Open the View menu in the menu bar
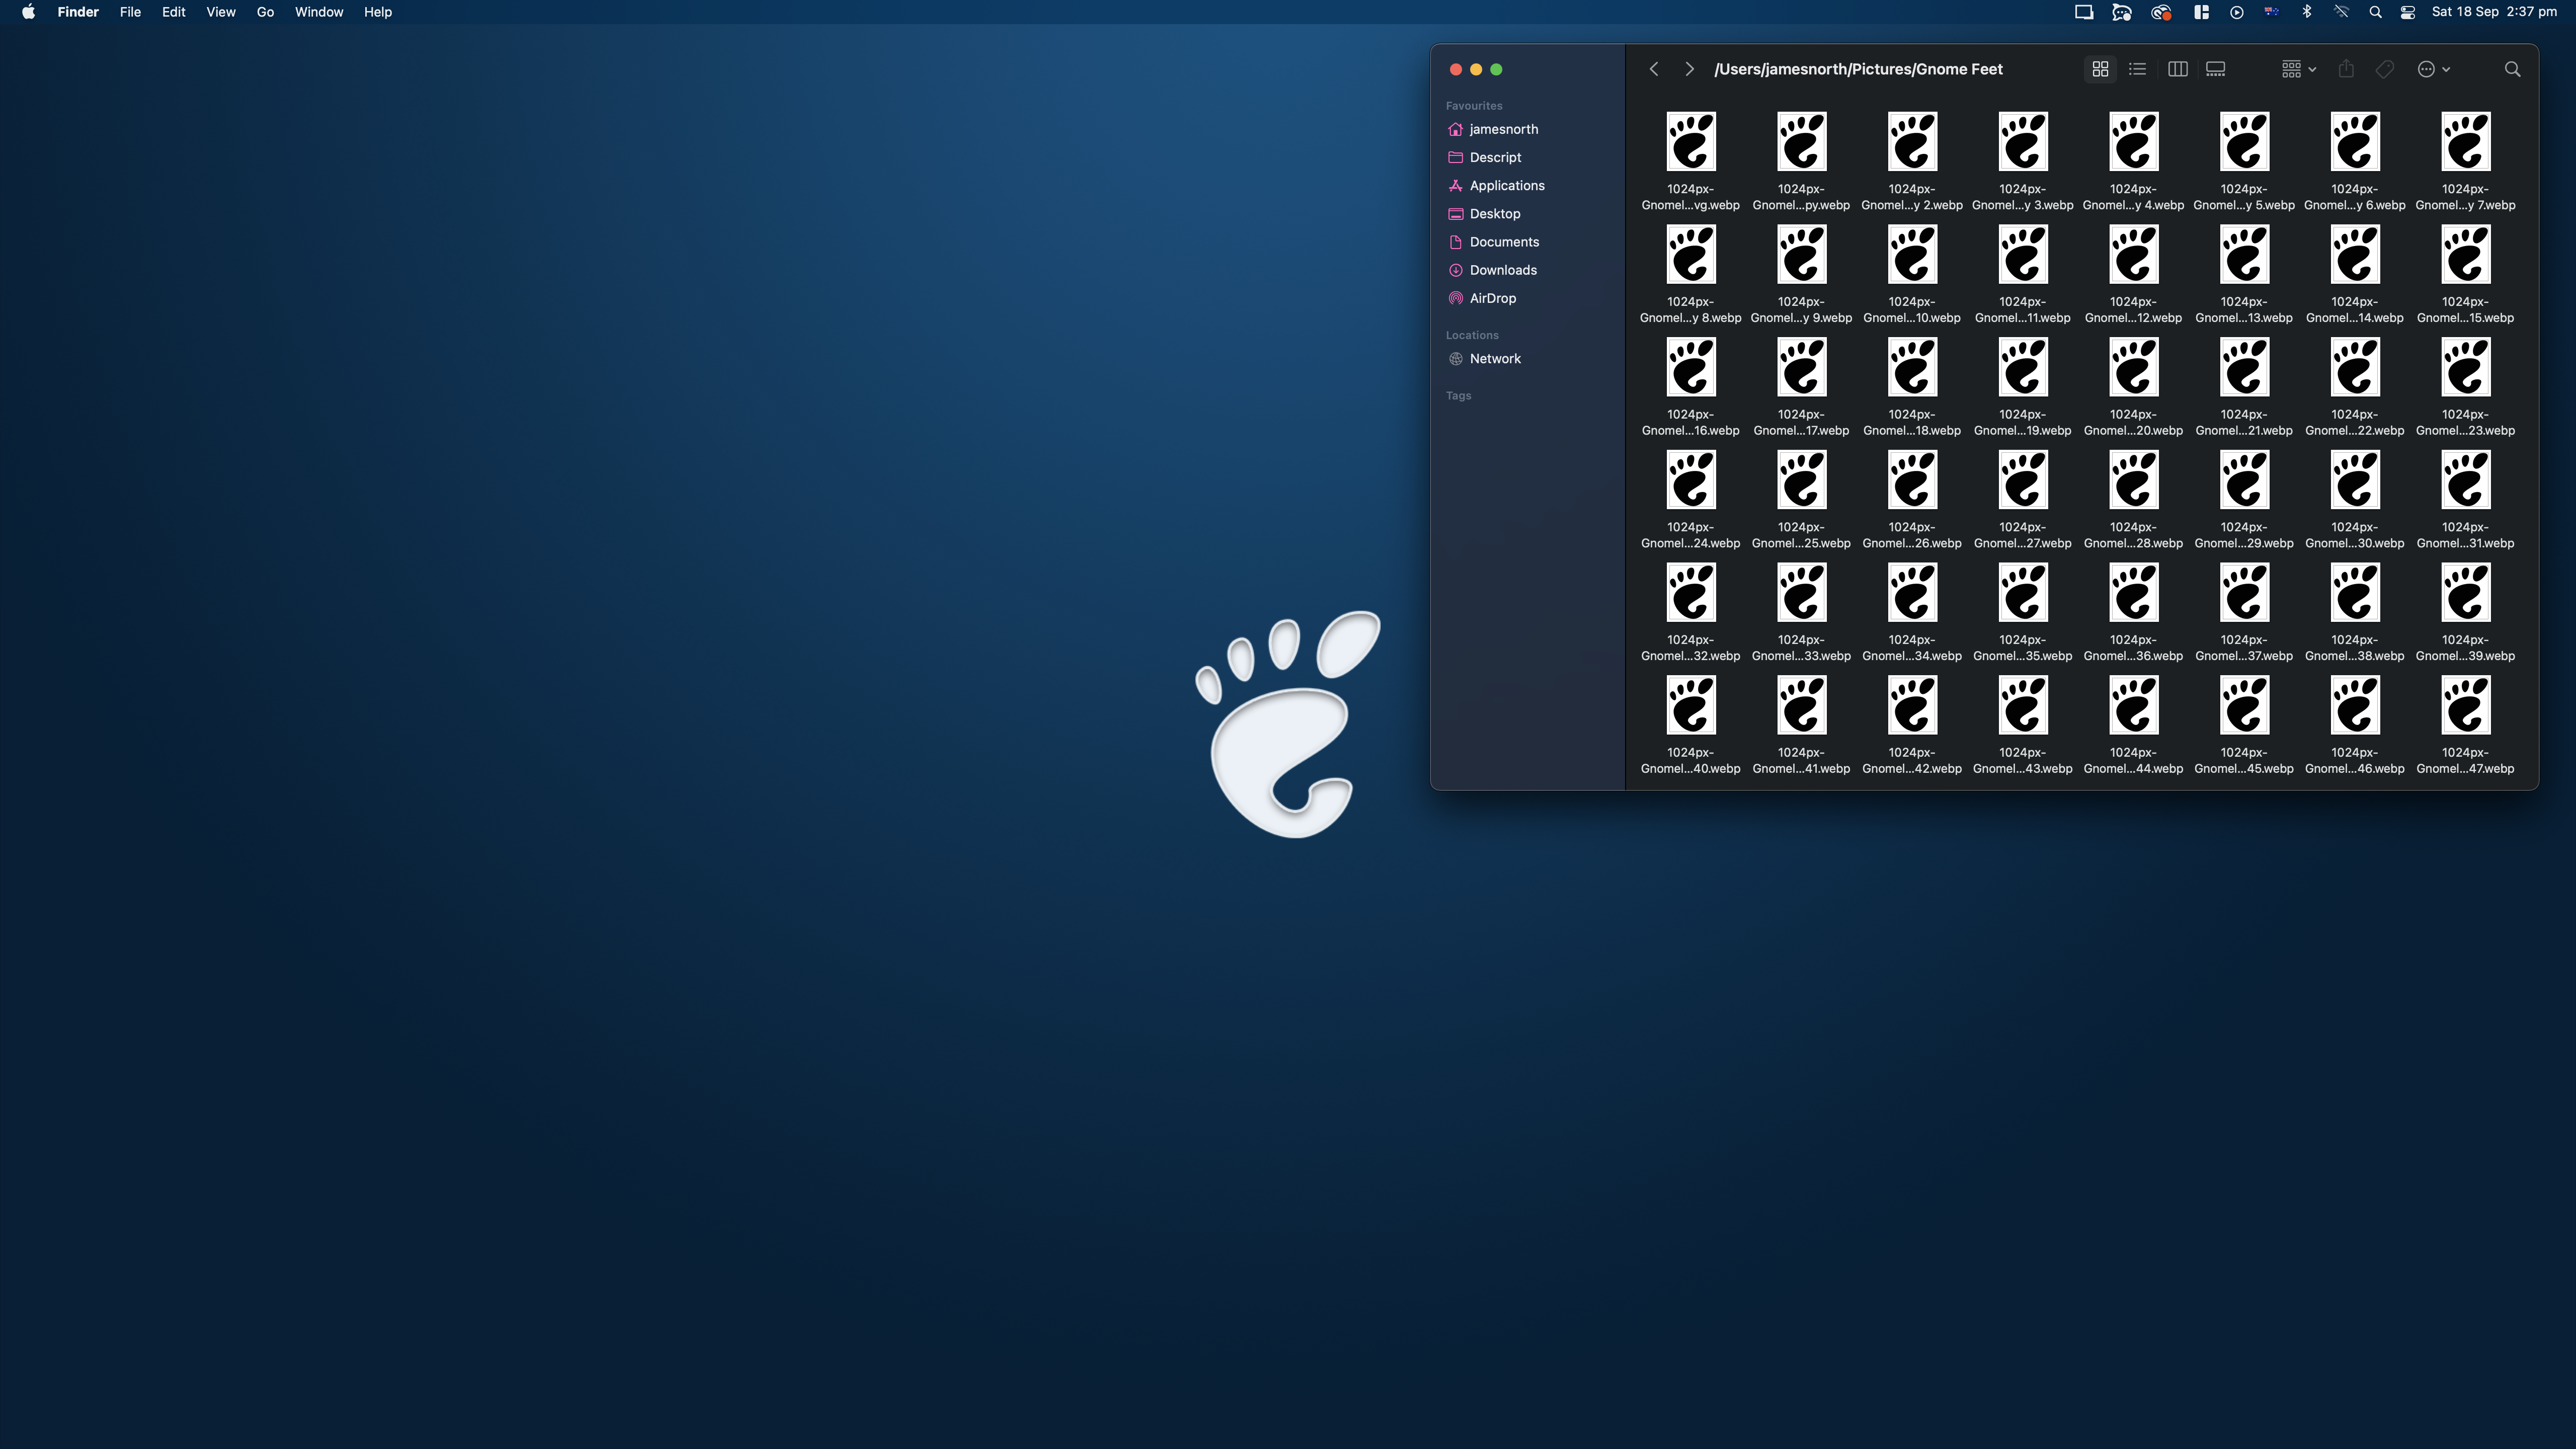This screenshot has width=2576, height=1449. tap(220, 12)
